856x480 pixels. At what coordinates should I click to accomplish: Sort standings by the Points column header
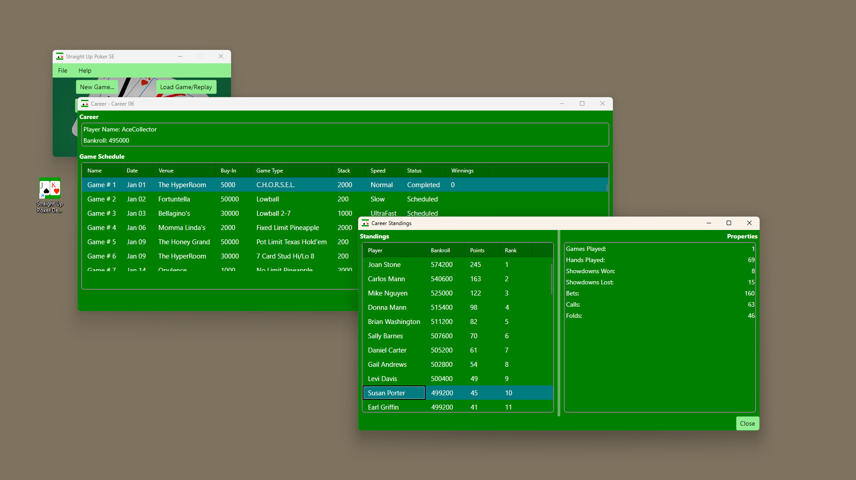[477, 250]
